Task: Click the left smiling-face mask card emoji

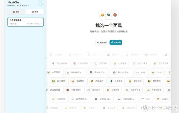Action: [x=102, y=15]
